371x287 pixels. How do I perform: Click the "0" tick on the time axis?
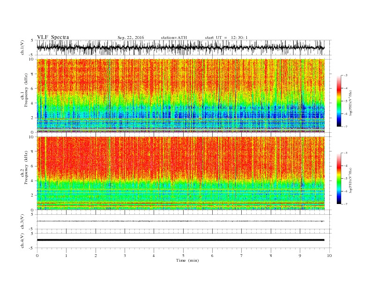37,256
